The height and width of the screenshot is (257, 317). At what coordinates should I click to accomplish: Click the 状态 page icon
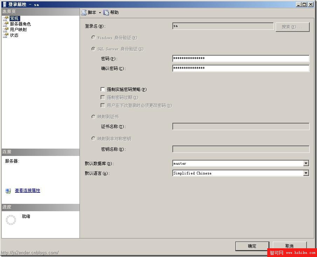pyautogui.click(x=6, y=36)
